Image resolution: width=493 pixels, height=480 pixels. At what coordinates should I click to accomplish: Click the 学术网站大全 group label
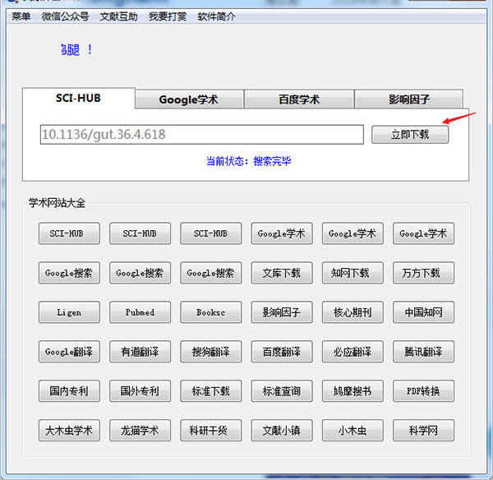pyautogui.click(x=57, y=203)
